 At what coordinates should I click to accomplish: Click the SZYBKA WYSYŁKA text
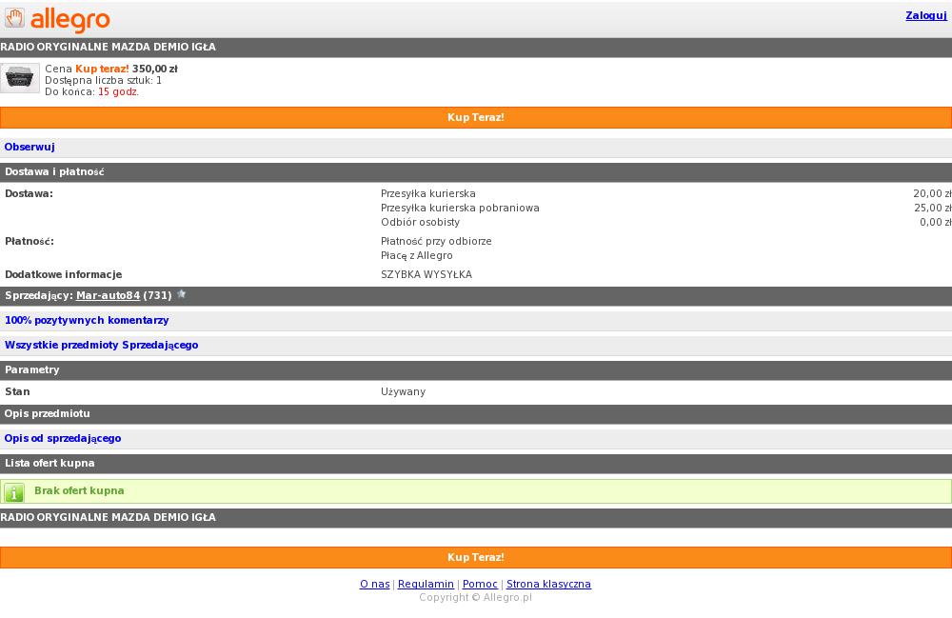[426, 274]
